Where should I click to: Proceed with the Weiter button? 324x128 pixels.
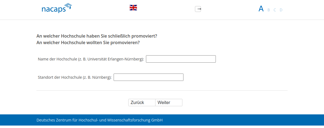tap(169, 103)
